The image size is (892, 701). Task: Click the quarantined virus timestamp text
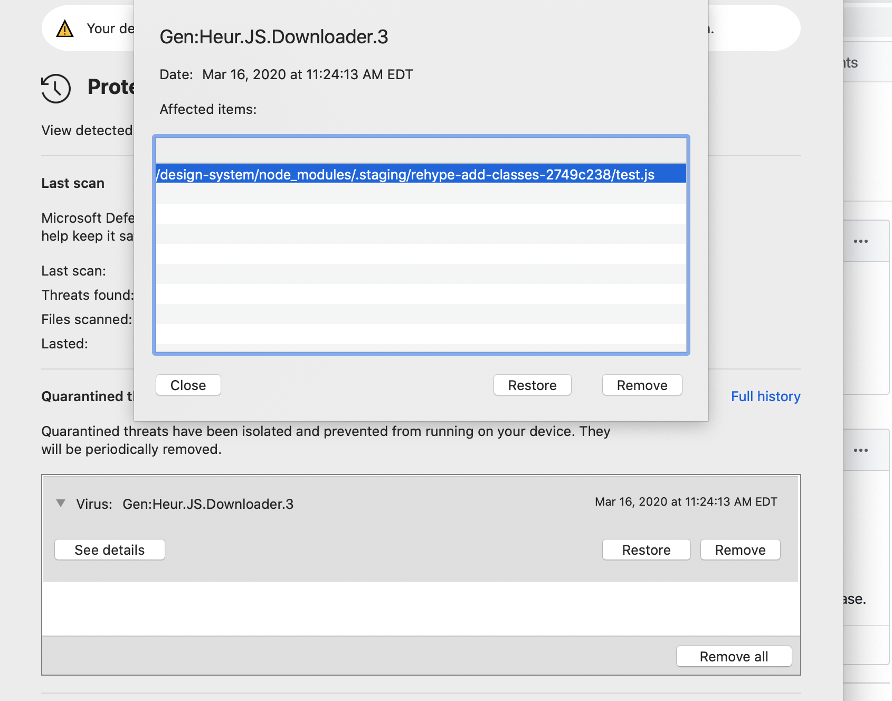[686, 501]
